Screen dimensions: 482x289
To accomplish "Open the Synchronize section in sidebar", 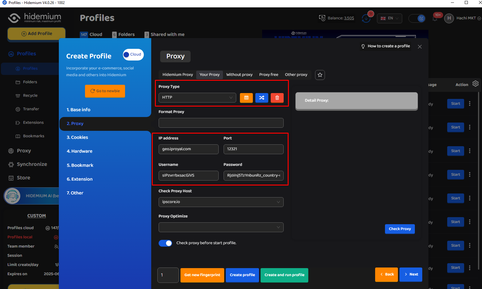I will tap(32, 164).
